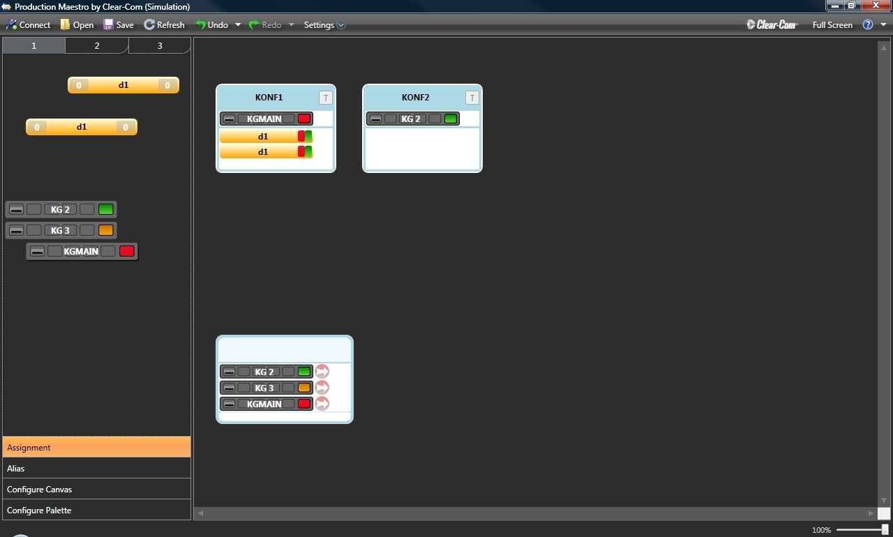Image resolution: width=893 pixels, height=537 pixels.
Task: Toggle the green indicator on palette KG 2
Action: pos(105,209)
